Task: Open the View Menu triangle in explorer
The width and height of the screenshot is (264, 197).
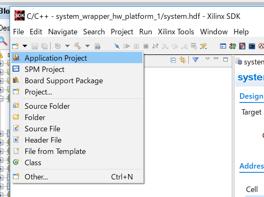Action: (208, 59)
